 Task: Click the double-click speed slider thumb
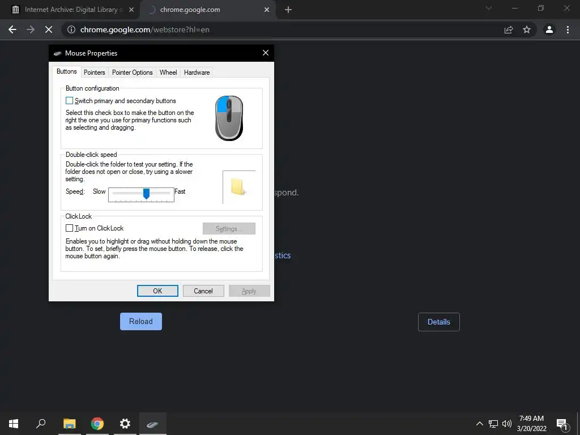click(147, 194)
